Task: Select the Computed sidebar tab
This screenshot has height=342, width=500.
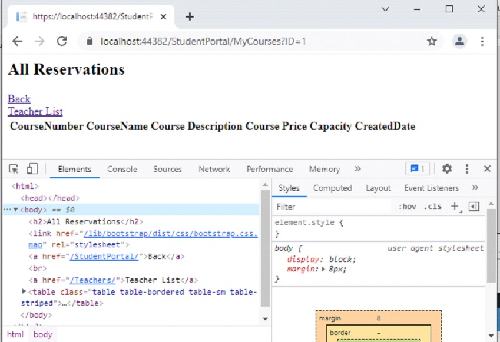Action: [x=332, y=188]
